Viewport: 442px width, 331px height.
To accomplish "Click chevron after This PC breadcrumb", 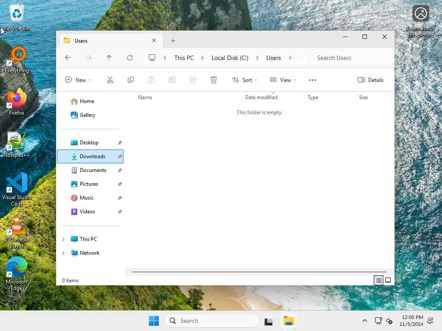I will 202,58.
